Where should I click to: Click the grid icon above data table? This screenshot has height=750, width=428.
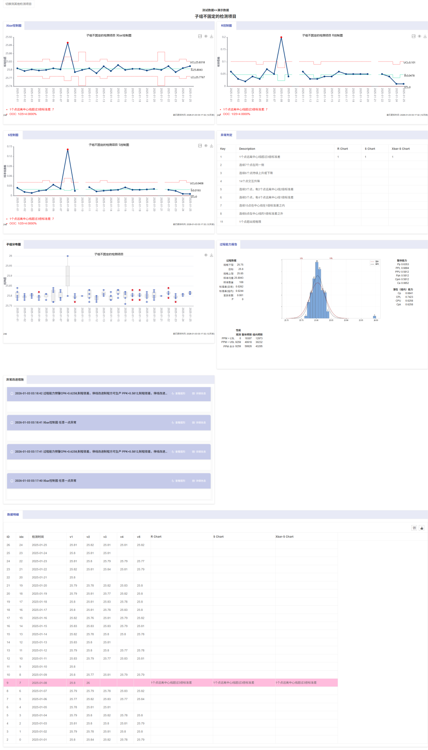coord(414,528)
